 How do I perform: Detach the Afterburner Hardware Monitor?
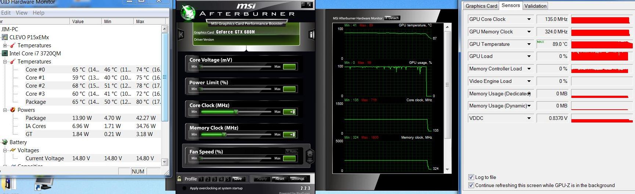tap(392, 18)
